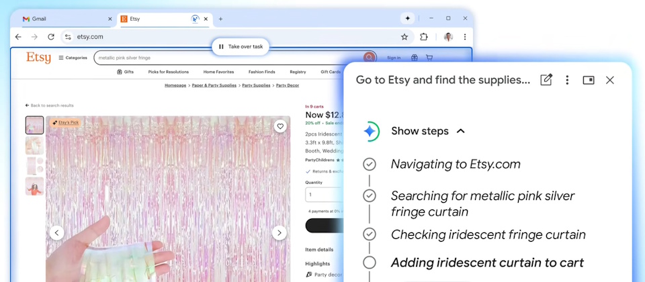
Task: Click the favorite heart icon on product image
Action: point(279,126)
